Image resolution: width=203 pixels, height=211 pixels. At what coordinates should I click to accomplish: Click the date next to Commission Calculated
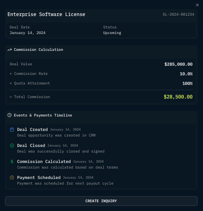[88, 162]
